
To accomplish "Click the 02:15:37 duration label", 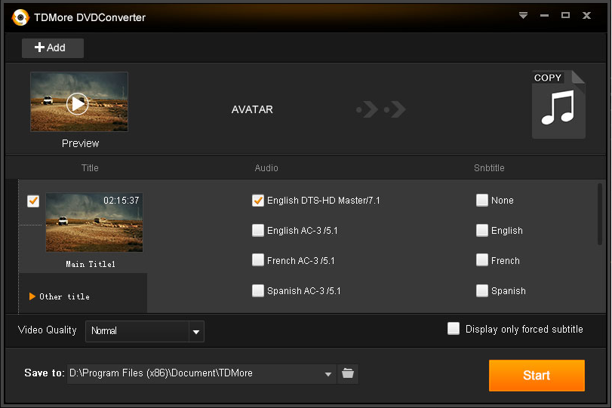I will coord(121,201).
